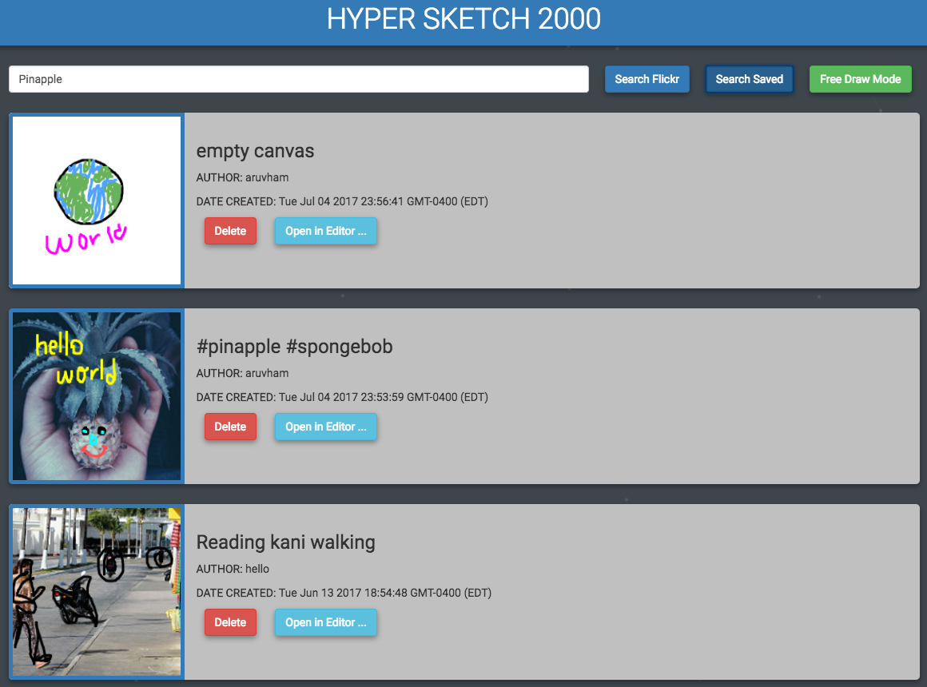Click the Pinapple search input field
Image resolution: width=927 pixels, height=687 pixels.
pos(298,79)
